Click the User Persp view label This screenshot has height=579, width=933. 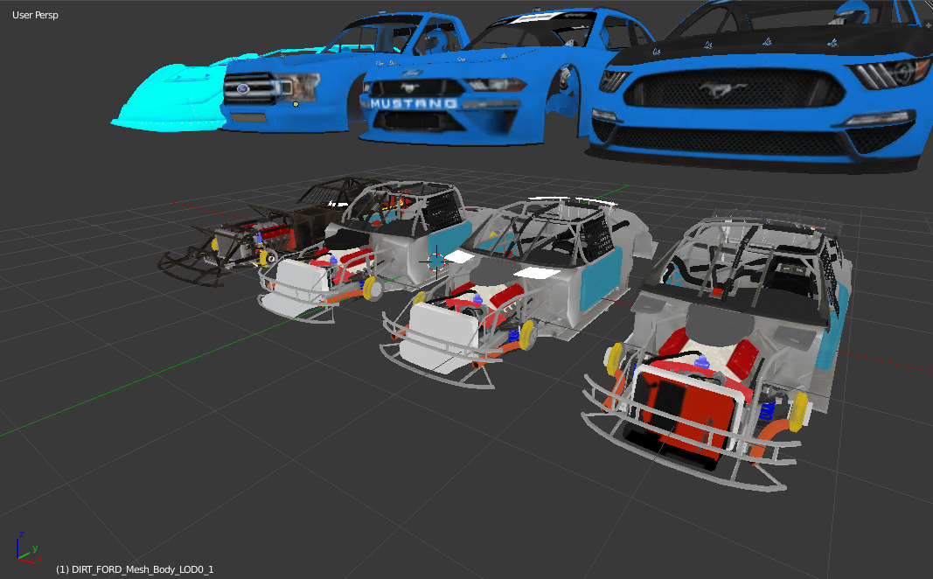[x=35, y=15]
